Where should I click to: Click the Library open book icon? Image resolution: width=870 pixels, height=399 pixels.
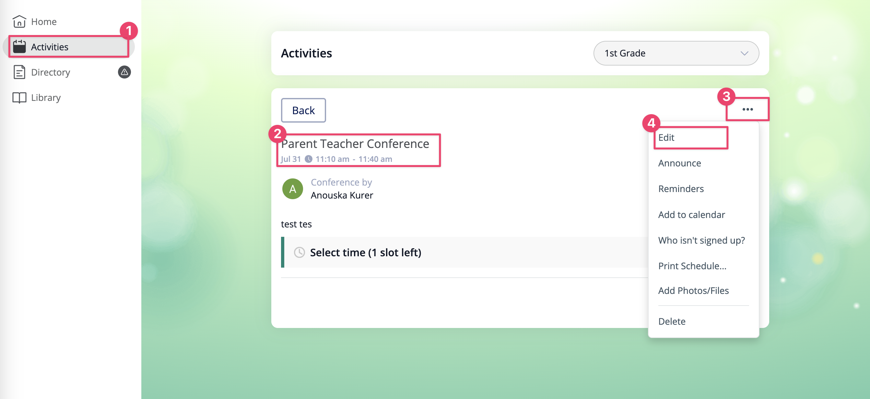point(19,98)
